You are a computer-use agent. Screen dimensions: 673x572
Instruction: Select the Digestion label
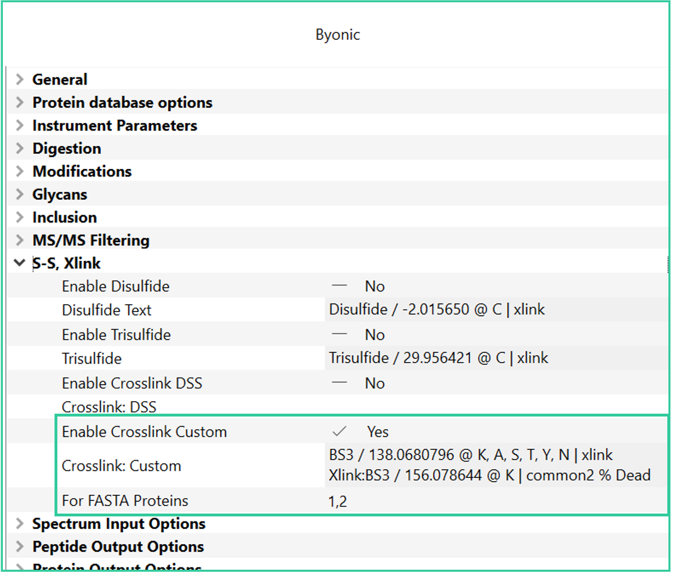click(67, 148)
